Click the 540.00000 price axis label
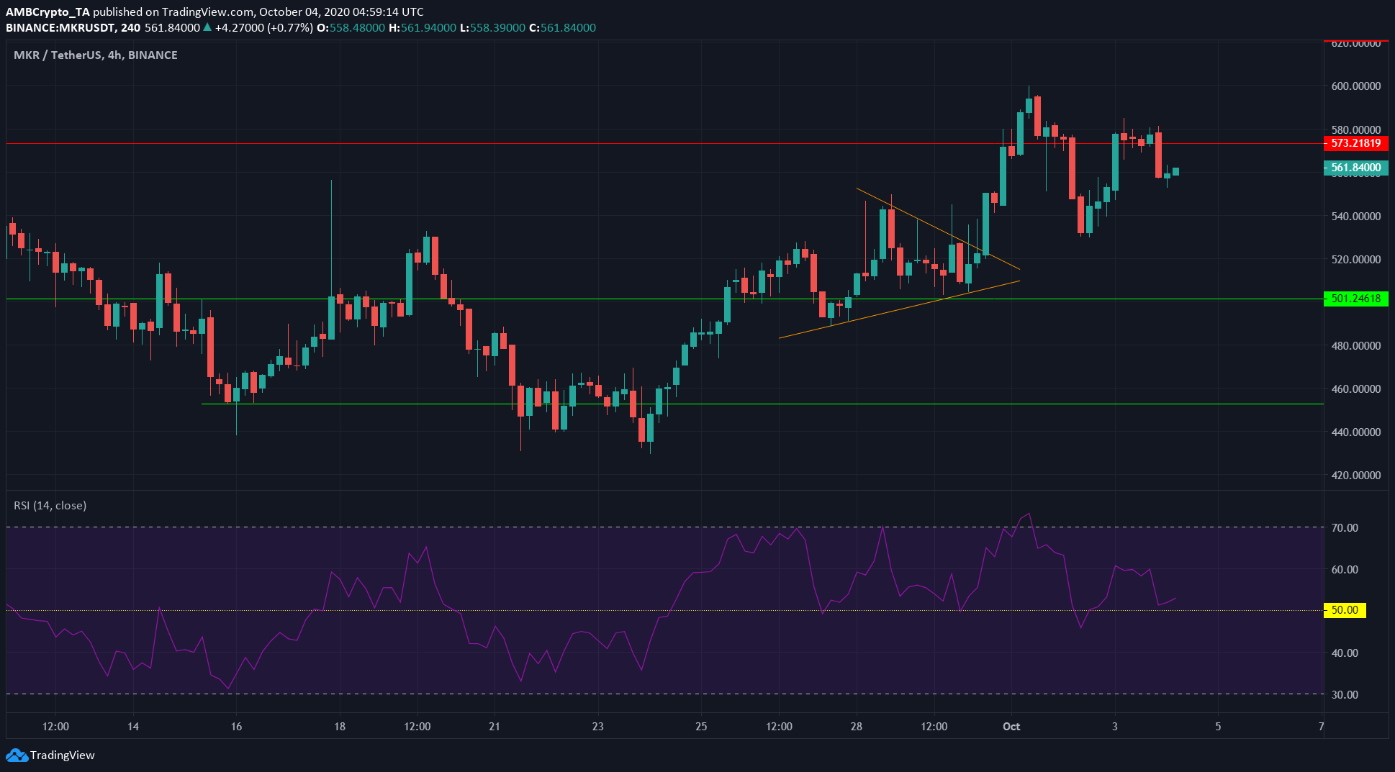Image resolution: width=1395 pixels, height=772 pixels. click(x=1356, y=216)
